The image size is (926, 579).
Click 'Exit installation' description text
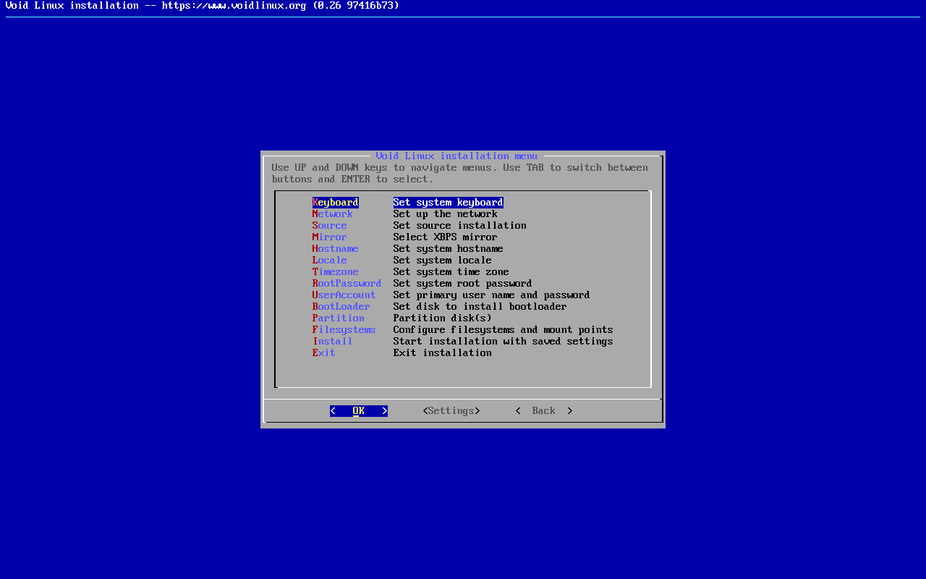pos(442,353)
